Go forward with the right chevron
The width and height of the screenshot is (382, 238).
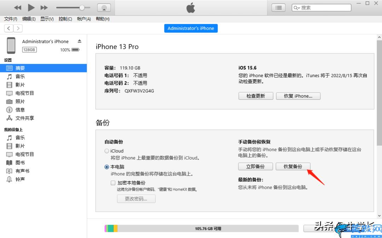point(18,28)
